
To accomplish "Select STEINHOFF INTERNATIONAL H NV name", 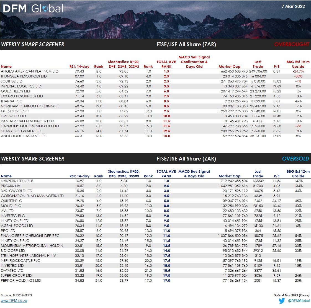I will (28, 255).
